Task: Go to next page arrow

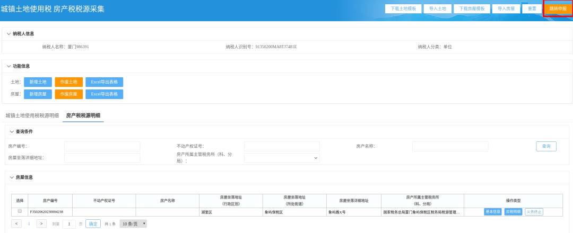Action: tap(42, 223)
